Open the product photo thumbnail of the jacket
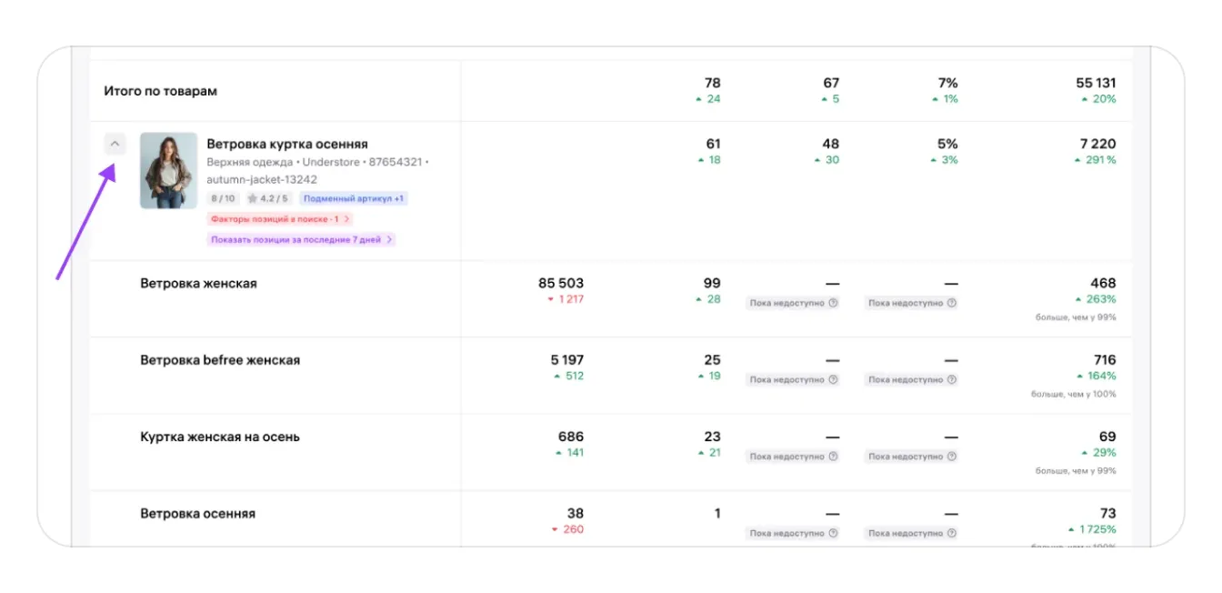This screenshot has height=593, width=1222. (168, 171)
